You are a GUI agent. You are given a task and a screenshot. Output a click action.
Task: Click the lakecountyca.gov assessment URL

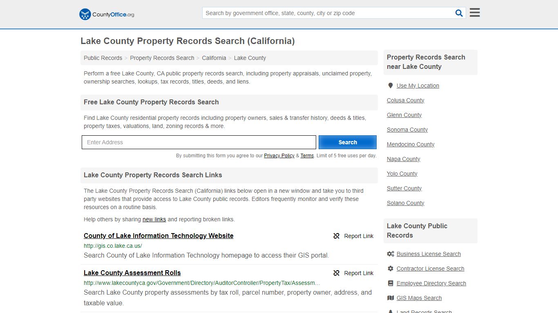202,283
